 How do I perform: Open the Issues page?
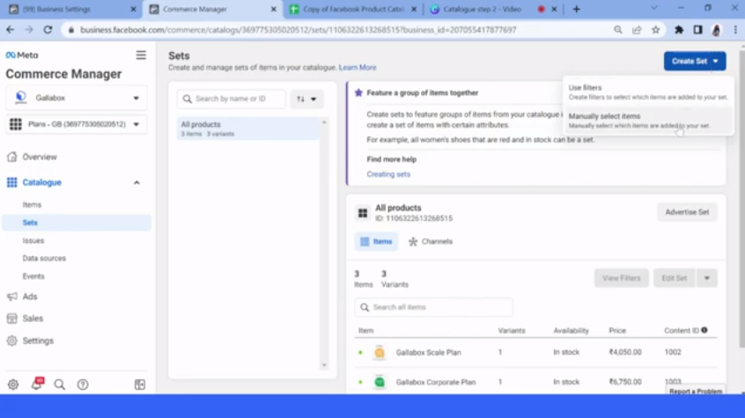33,240
